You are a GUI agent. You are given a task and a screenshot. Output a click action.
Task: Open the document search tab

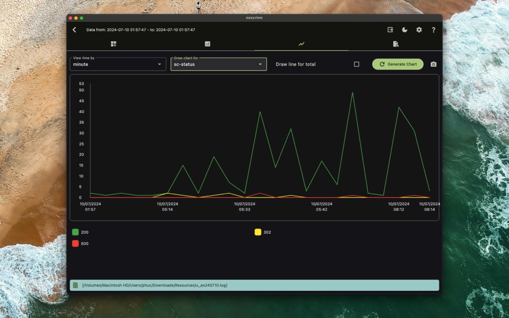coord(395,44)
